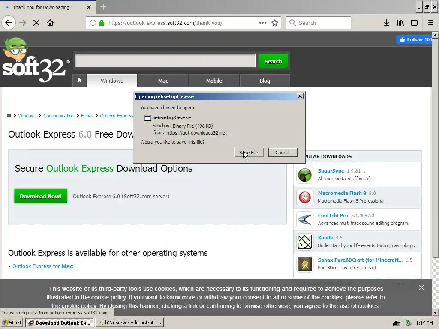The width and height of the screenshot is (439, 329).
Task: Click the browser Forward arrow button
Action: (x=23, y=23)
